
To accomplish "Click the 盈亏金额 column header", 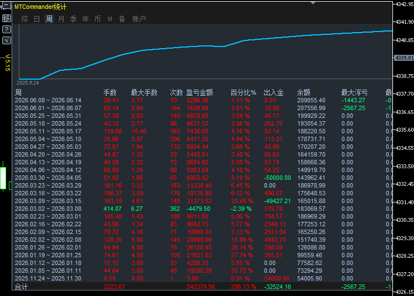I will [199, 92].
